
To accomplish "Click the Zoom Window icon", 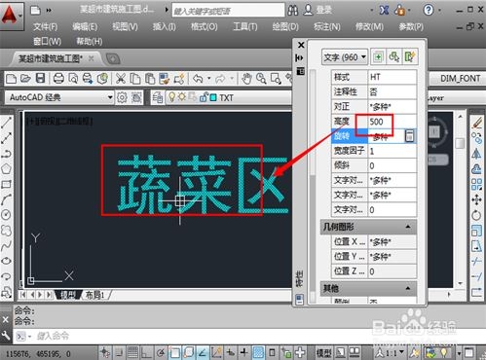I will pos(276,79).
